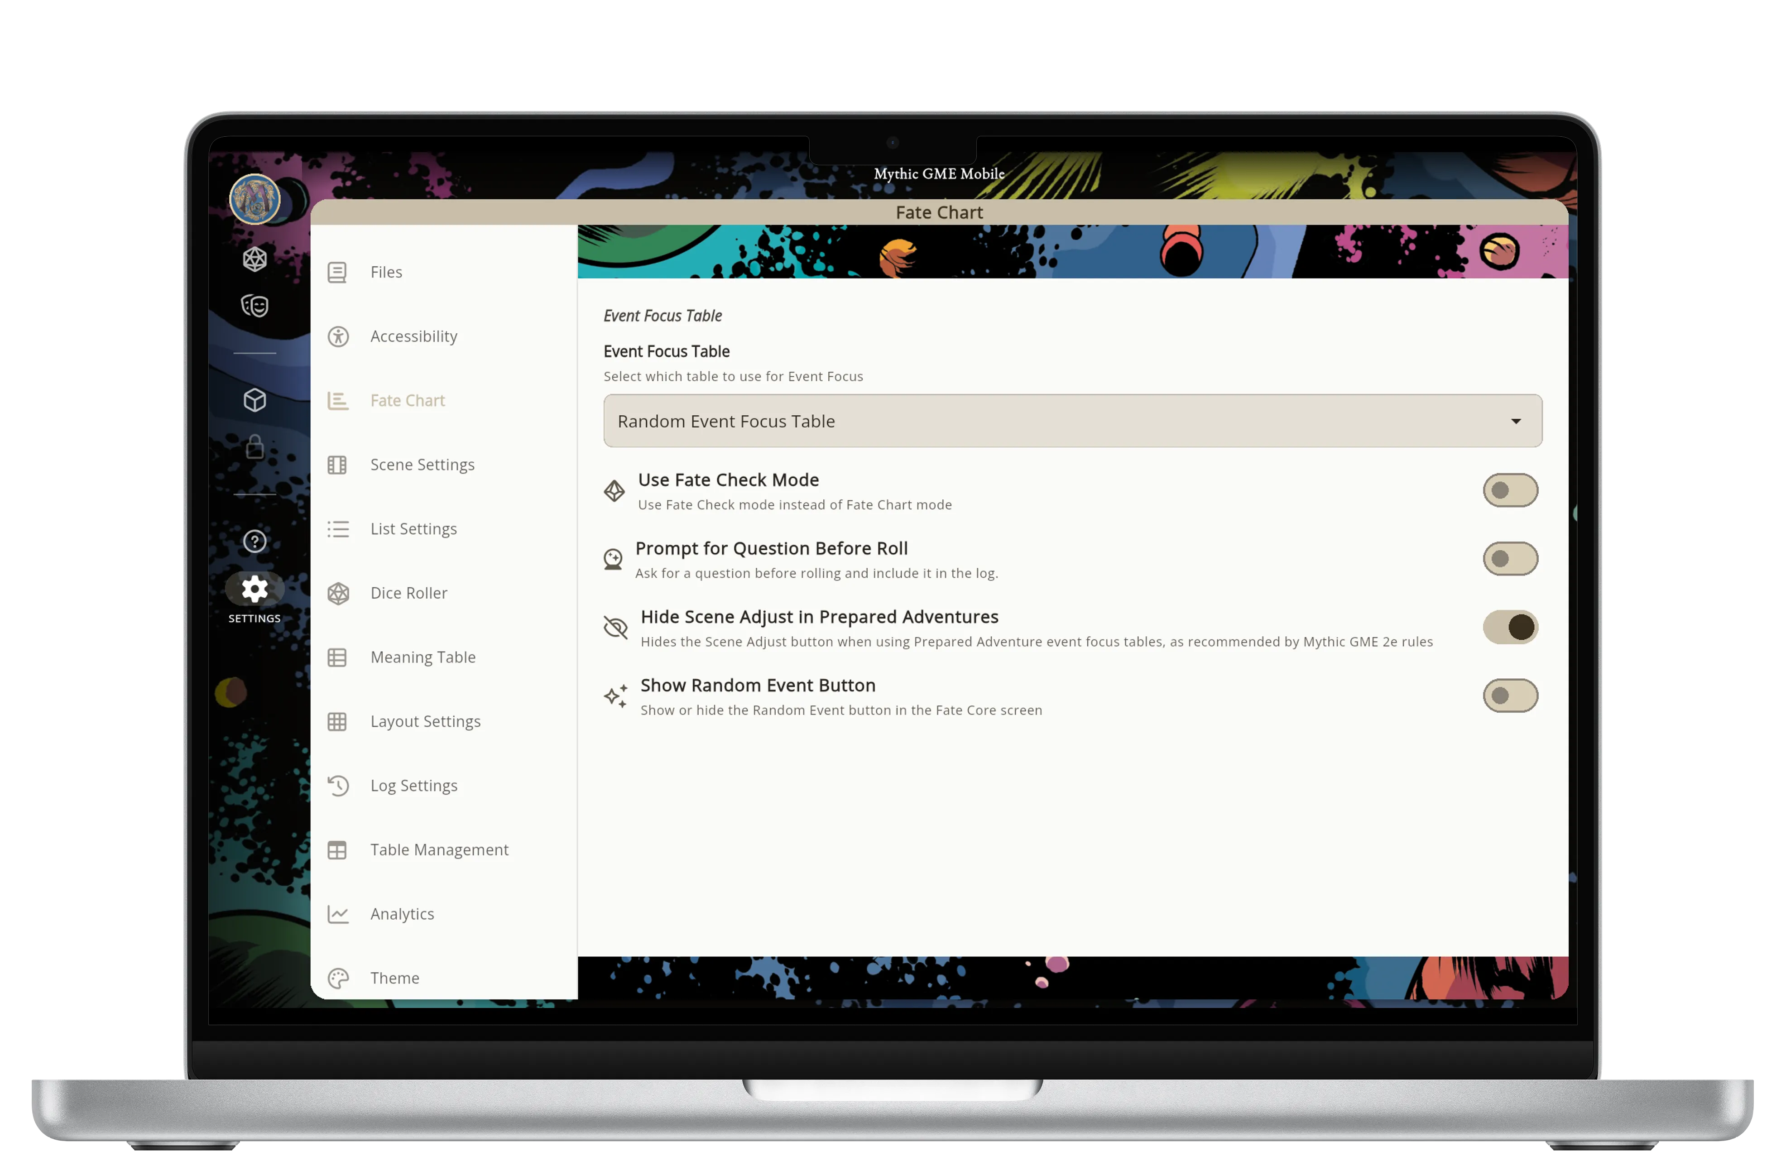Click the dropdown arrow of Event Focus Table
Viewport: 1786px width, 1161px height.
point(1515,421)
